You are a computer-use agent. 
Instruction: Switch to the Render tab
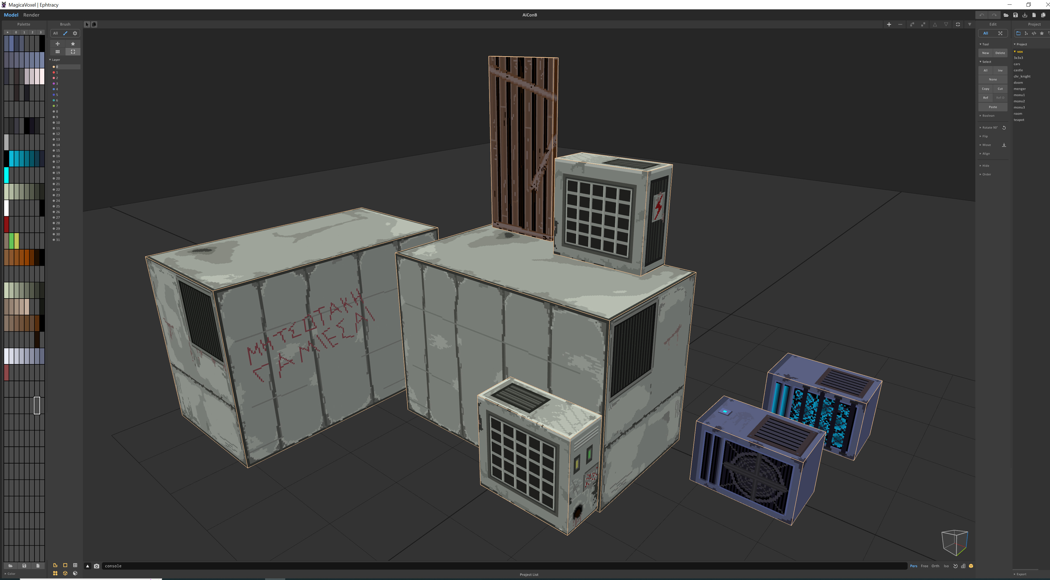(x=31, y=15)
